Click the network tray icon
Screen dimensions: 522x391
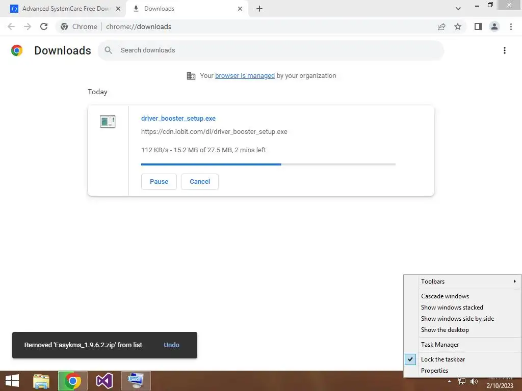click(462, 382)
